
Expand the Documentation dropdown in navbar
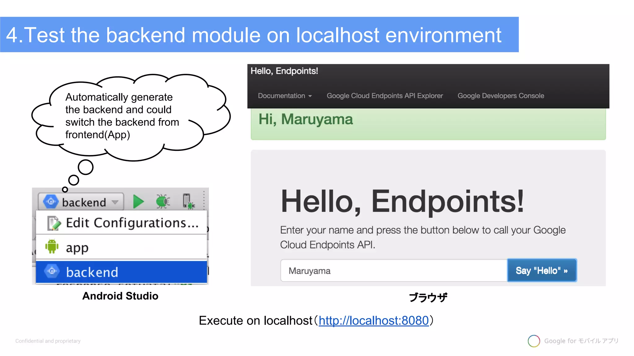285,96
